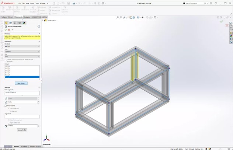Screen dimensions: 233x150
Task: Click the Rebuild traffic light icon
Action: [x=95, y=3]
